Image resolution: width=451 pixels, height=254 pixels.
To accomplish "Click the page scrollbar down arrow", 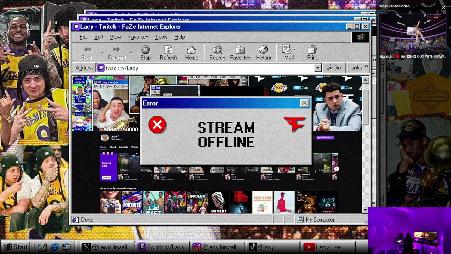I will (365, 210).
